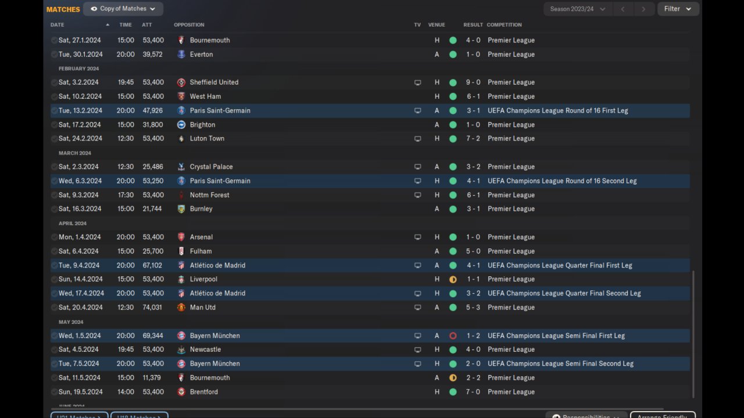Click the Paris Saint-Germain club badge, February 13
Screen dimensions: 744x418
[x=181, y=110]
